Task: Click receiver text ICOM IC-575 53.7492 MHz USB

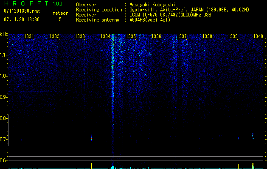Action: click(170, 15)
